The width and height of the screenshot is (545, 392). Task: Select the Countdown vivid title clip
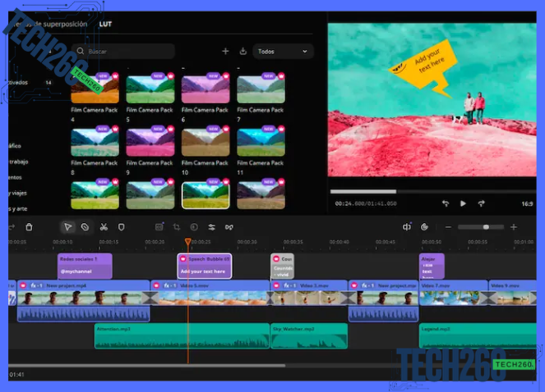pyautogui.click(x=282, y=266)
